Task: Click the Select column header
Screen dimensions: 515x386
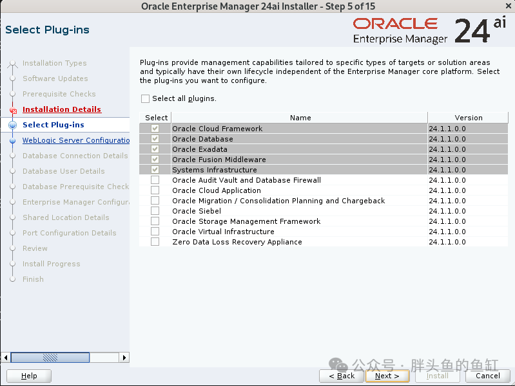Action: (x=155, y=117)
